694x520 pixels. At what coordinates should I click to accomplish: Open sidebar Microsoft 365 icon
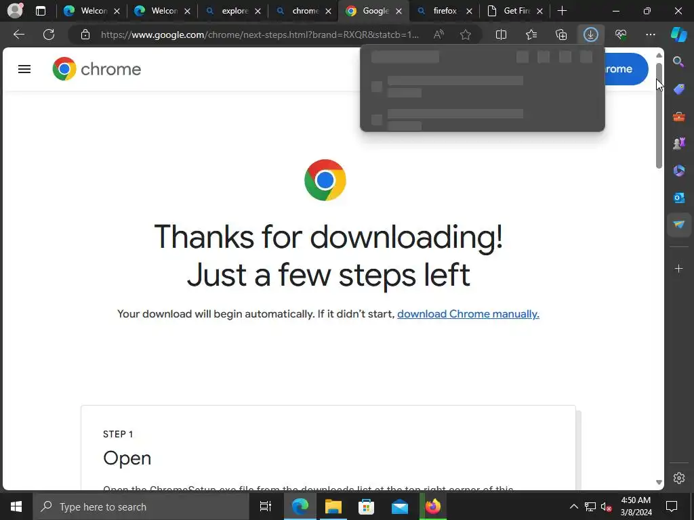point(678,171)
